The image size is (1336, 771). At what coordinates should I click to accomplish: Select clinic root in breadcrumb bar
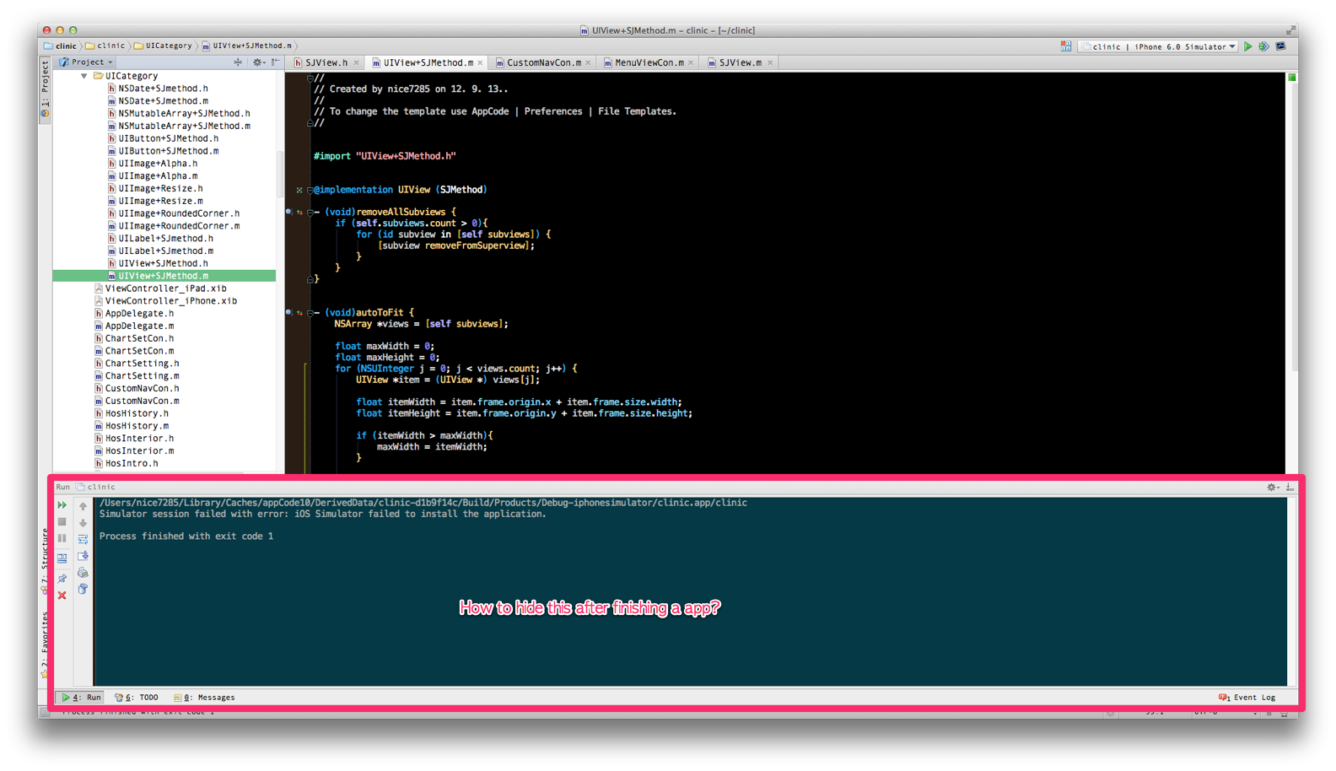pos(61,46)
